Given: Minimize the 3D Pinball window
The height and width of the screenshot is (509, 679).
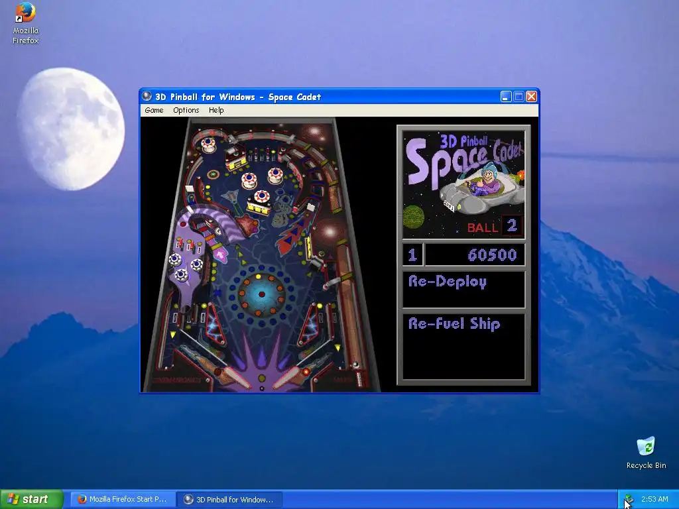Looking at the screenshot, I should [506, 97].
